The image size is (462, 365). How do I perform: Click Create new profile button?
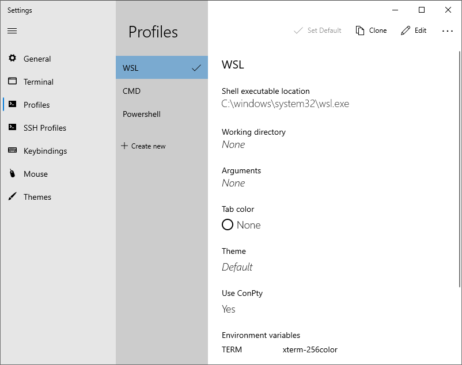[143, 146]
